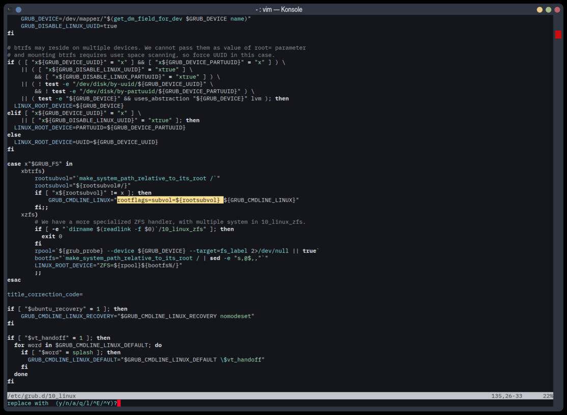Click the 'nomodeset' kernel parameter
This screenshot has height=415, width=567.
click(235, 316)
